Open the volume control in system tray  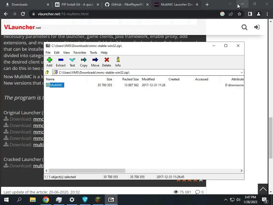click(238, 200)
